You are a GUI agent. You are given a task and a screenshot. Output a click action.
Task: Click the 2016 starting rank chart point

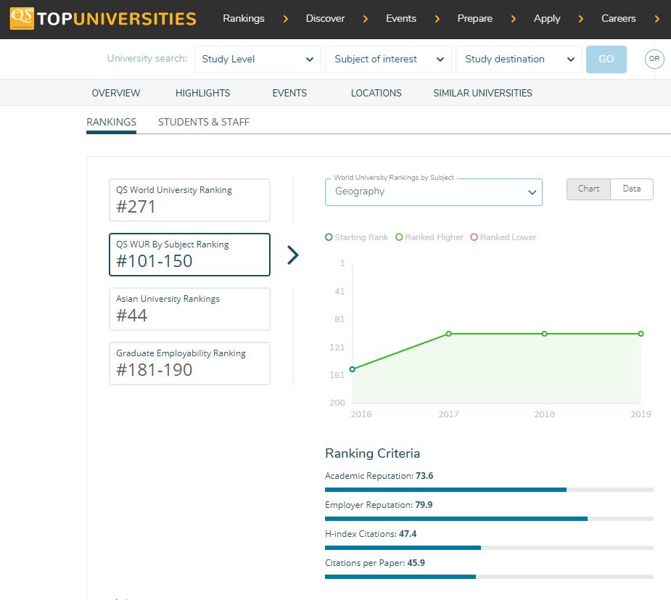click(353, 369)
